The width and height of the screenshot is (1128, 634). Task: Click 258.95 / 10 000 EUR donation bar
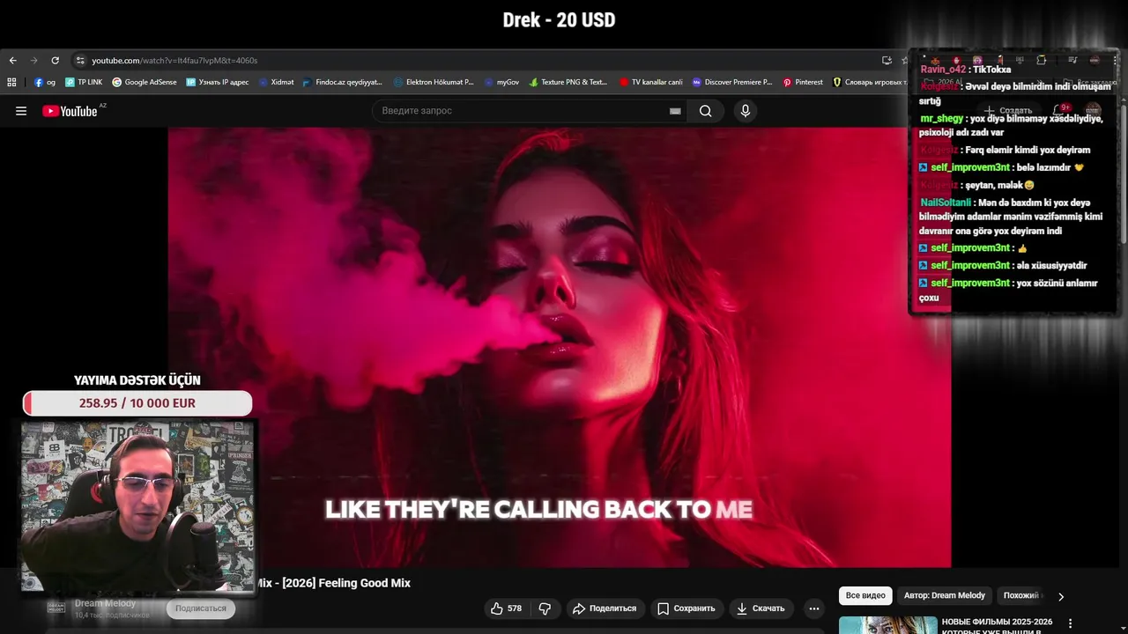pos(137,403)
